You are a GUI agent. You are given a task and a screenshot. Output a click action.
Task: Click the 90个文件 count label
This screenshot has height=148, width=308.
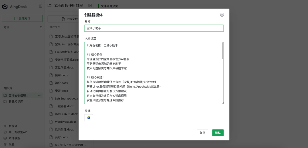pyautogui.click(x=54, y=27)
